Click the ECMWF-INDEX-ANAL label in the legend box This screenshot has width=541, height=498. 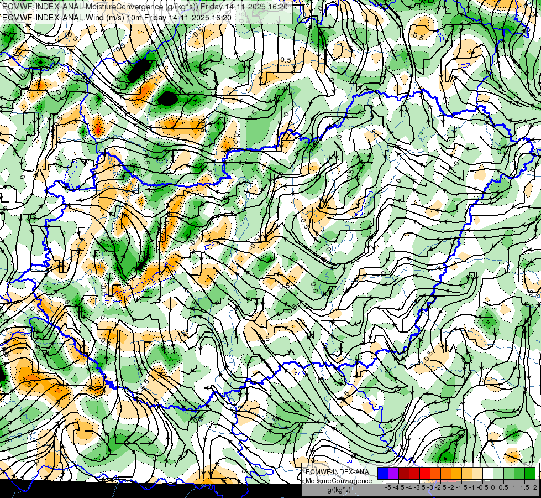[339, 472]
